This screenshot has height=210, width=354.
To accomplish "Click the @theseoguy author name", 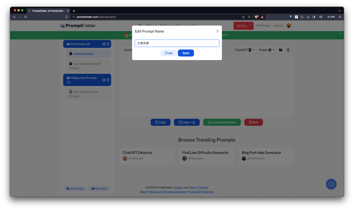I will pos(196,158).
